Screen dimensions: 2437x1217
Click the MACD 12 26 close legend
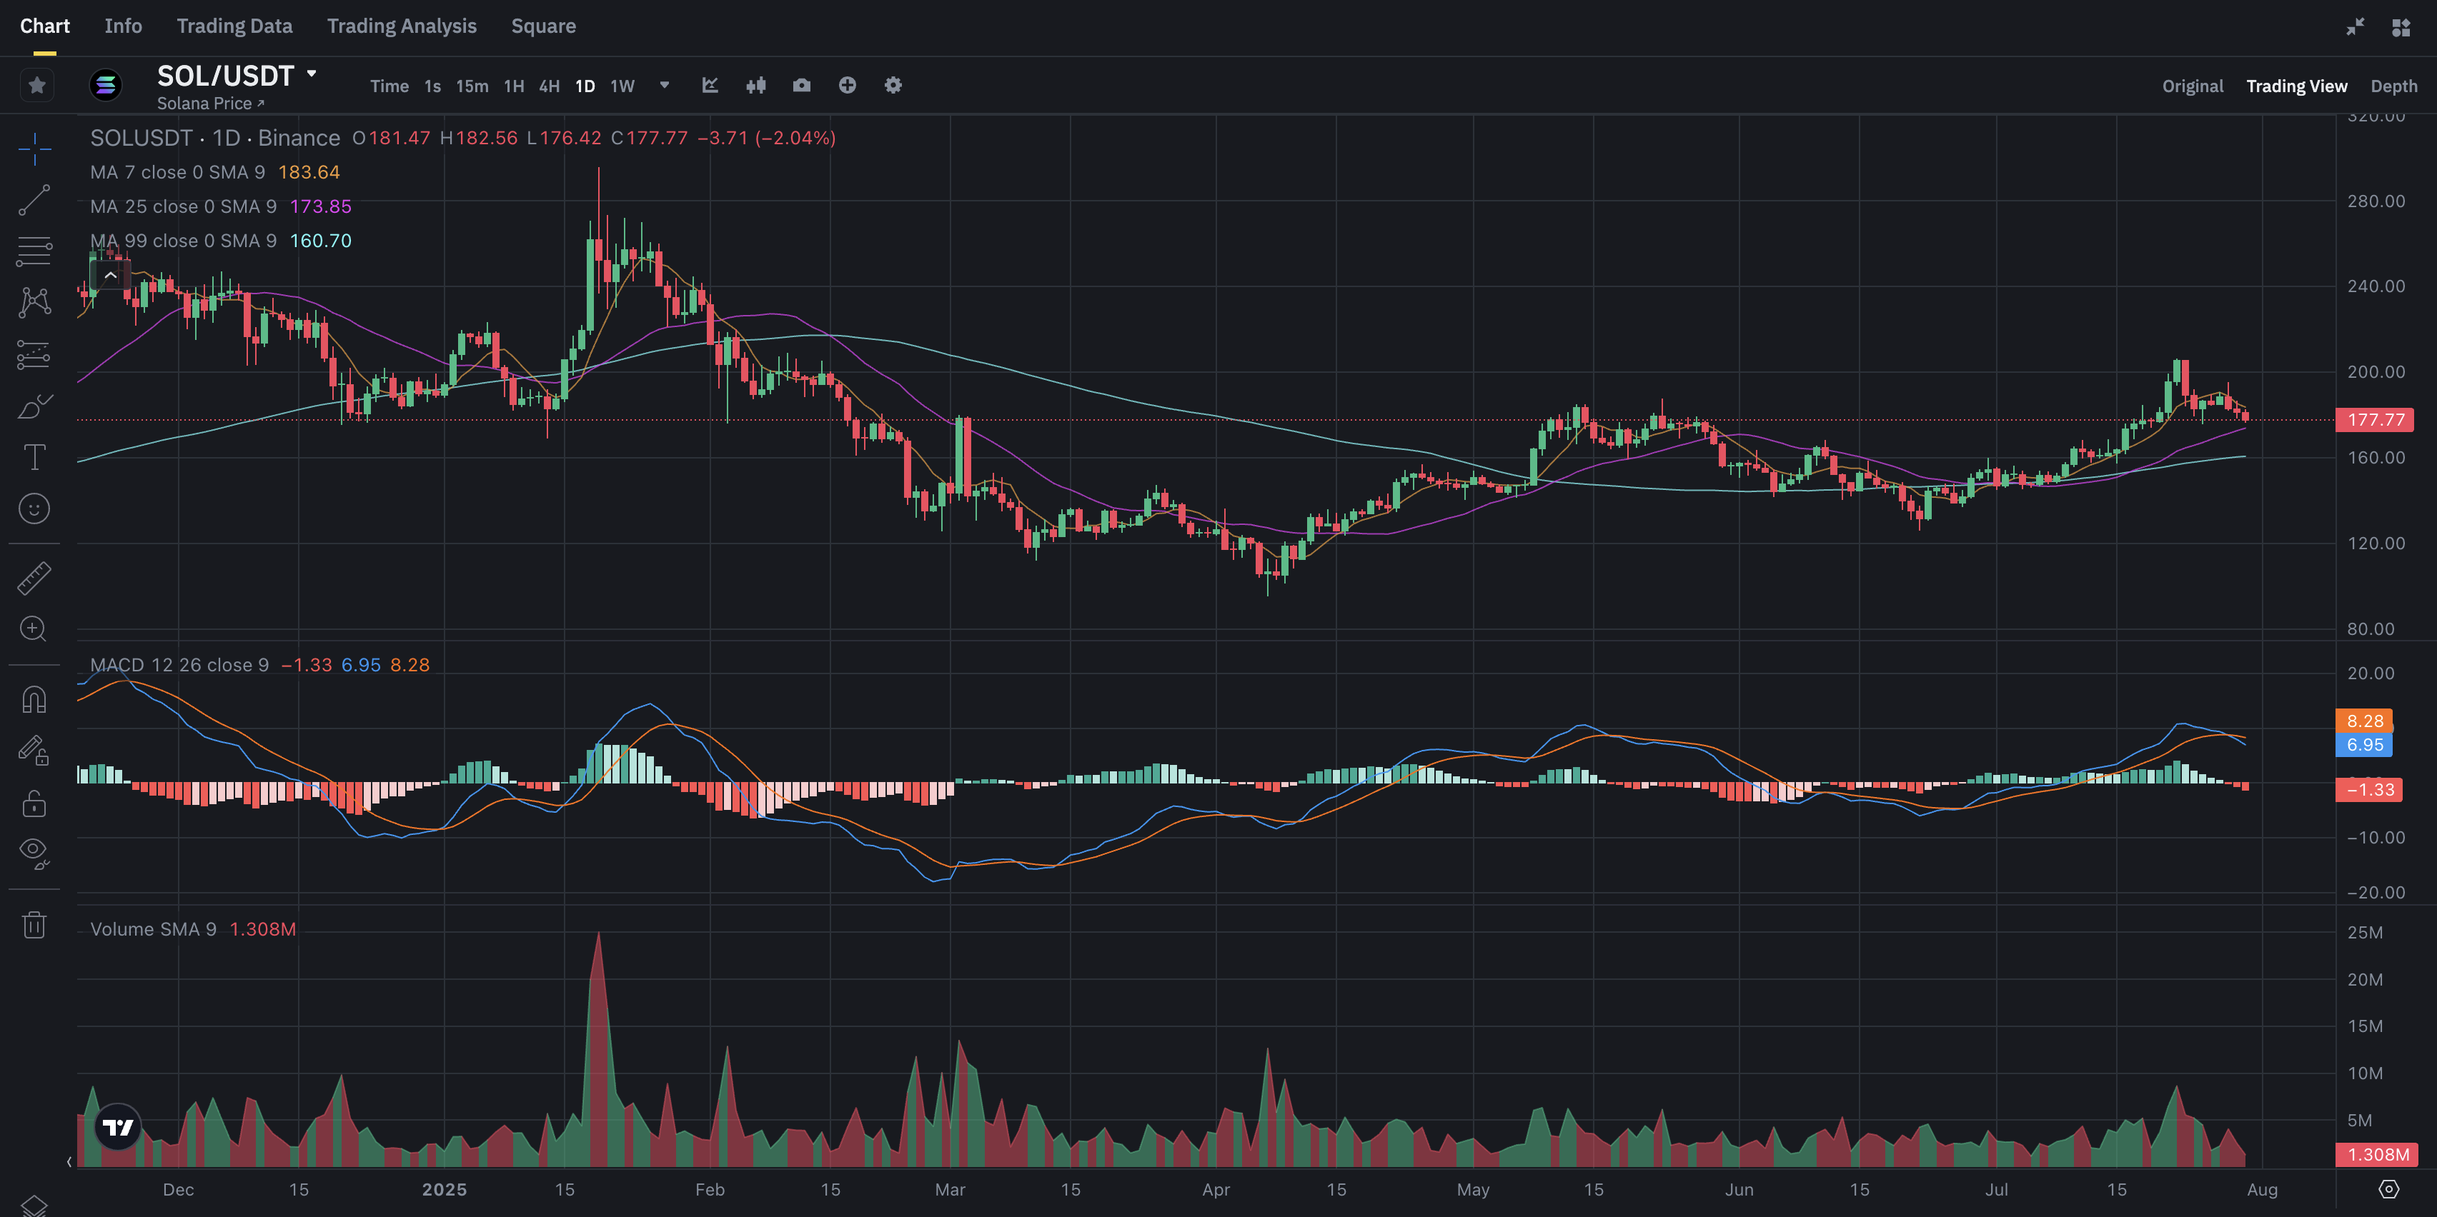tap(180, 665)
